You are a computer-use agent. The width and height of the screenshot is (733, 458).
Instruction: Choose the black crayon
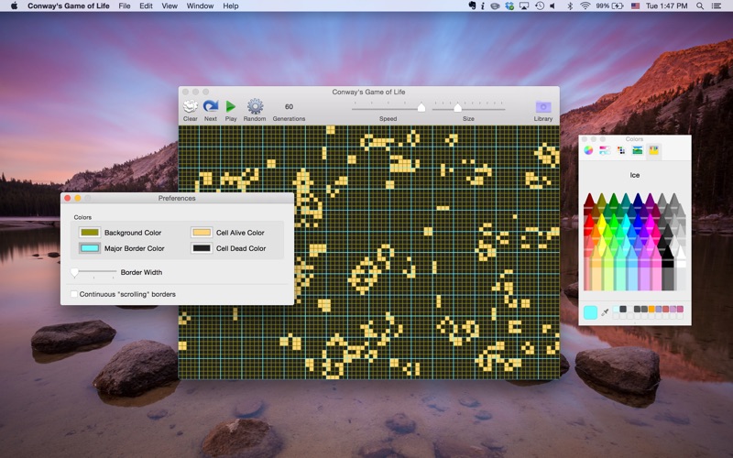tap(668, 267)
